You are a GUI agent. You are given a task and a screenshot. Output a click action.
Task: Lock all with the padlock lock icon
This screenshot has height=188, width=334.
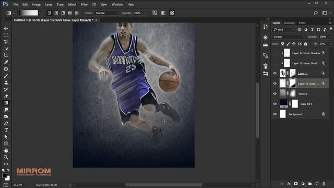305,44
